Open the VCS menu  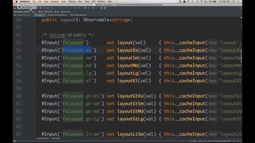[x=93, y=2]
